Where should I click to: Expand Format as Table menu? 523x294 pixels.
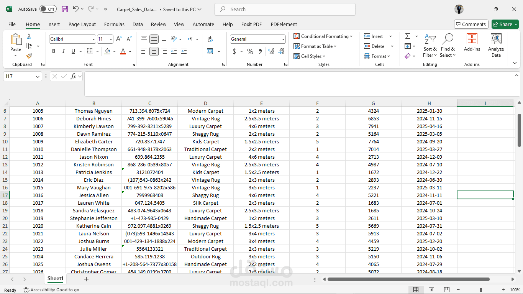coord(315,46)
